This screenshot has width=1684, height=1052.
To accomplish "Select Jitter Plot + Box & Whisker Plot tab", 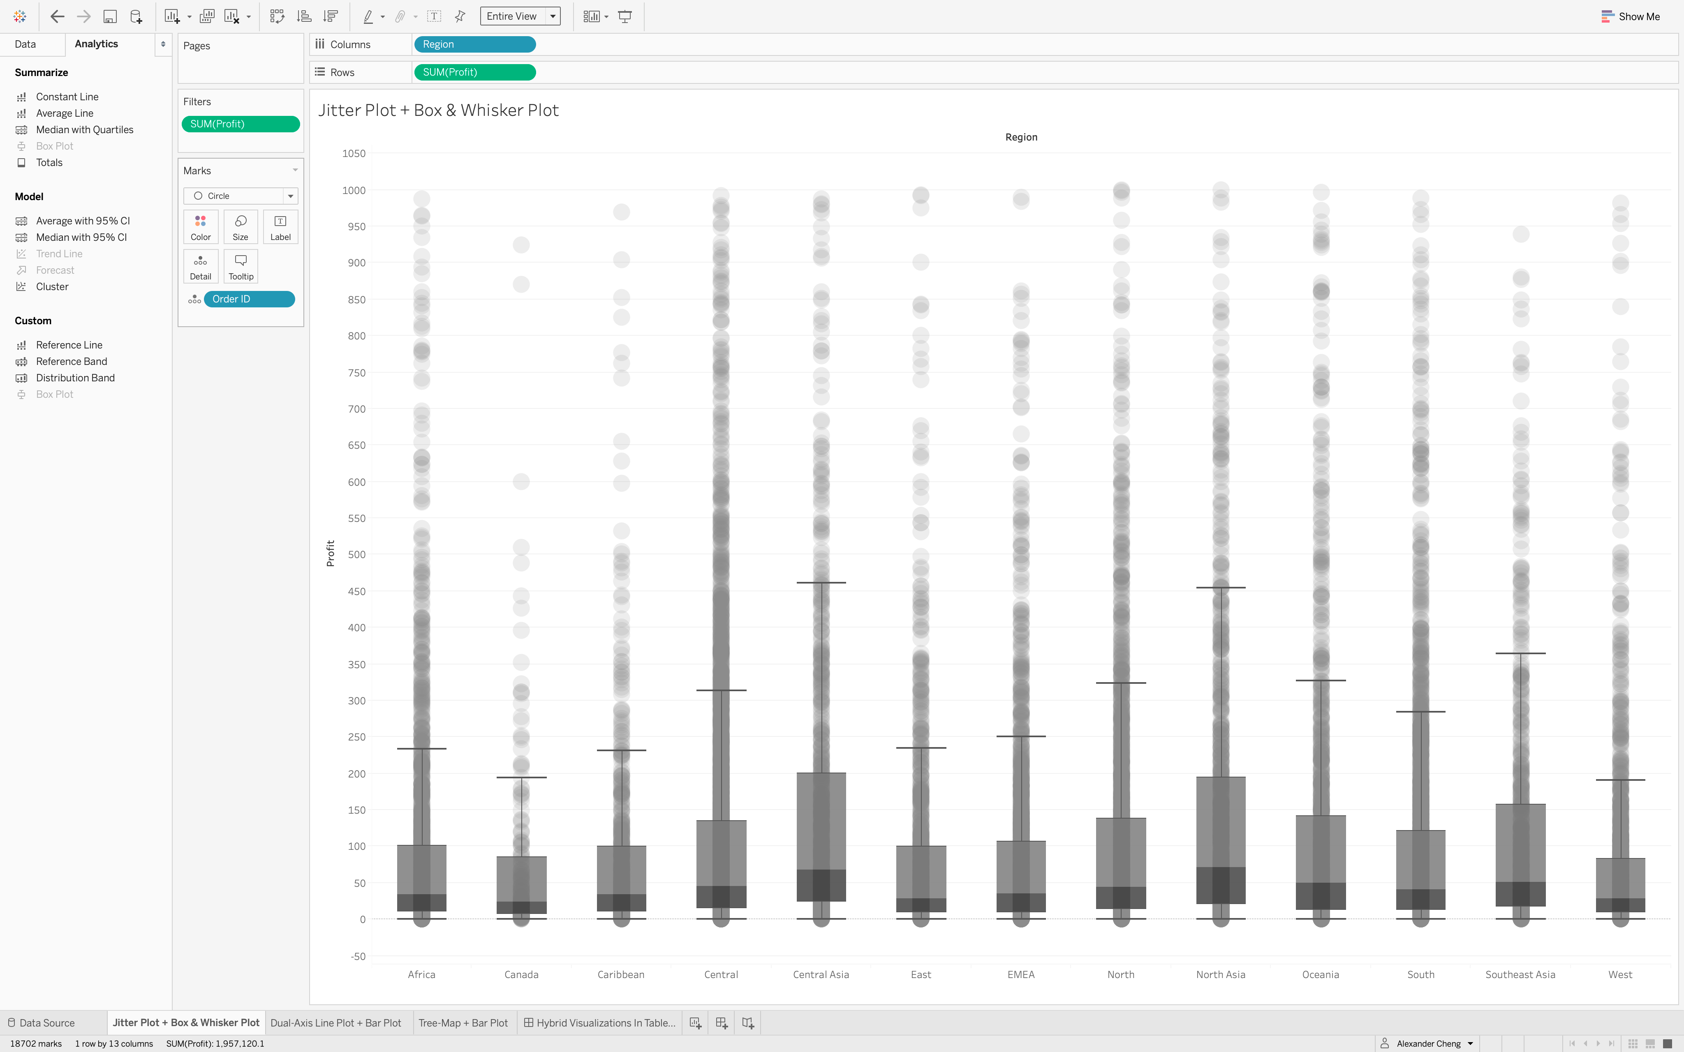I will pos(186,1023).
